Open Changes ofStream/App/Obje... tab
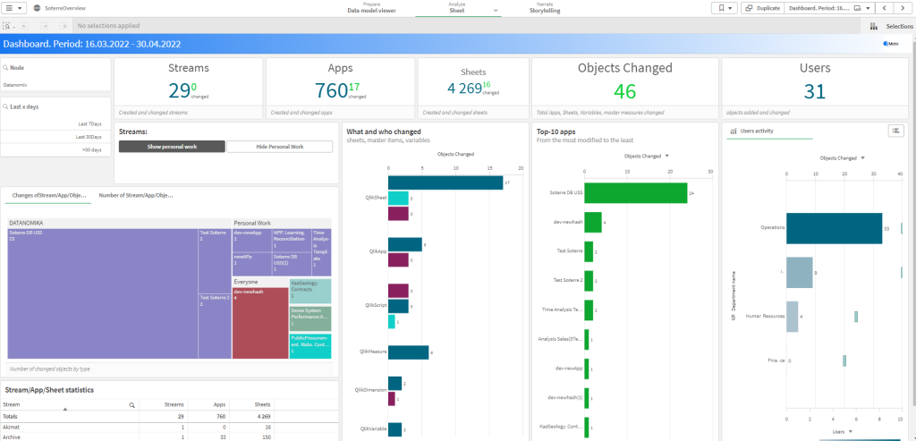916x441 pixels. (48, 195)
